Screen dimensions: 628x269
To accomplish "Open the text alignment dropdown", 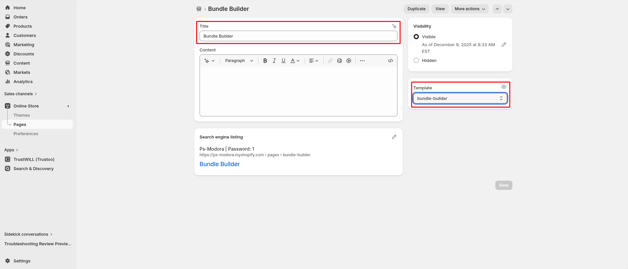I will point(314,61).
